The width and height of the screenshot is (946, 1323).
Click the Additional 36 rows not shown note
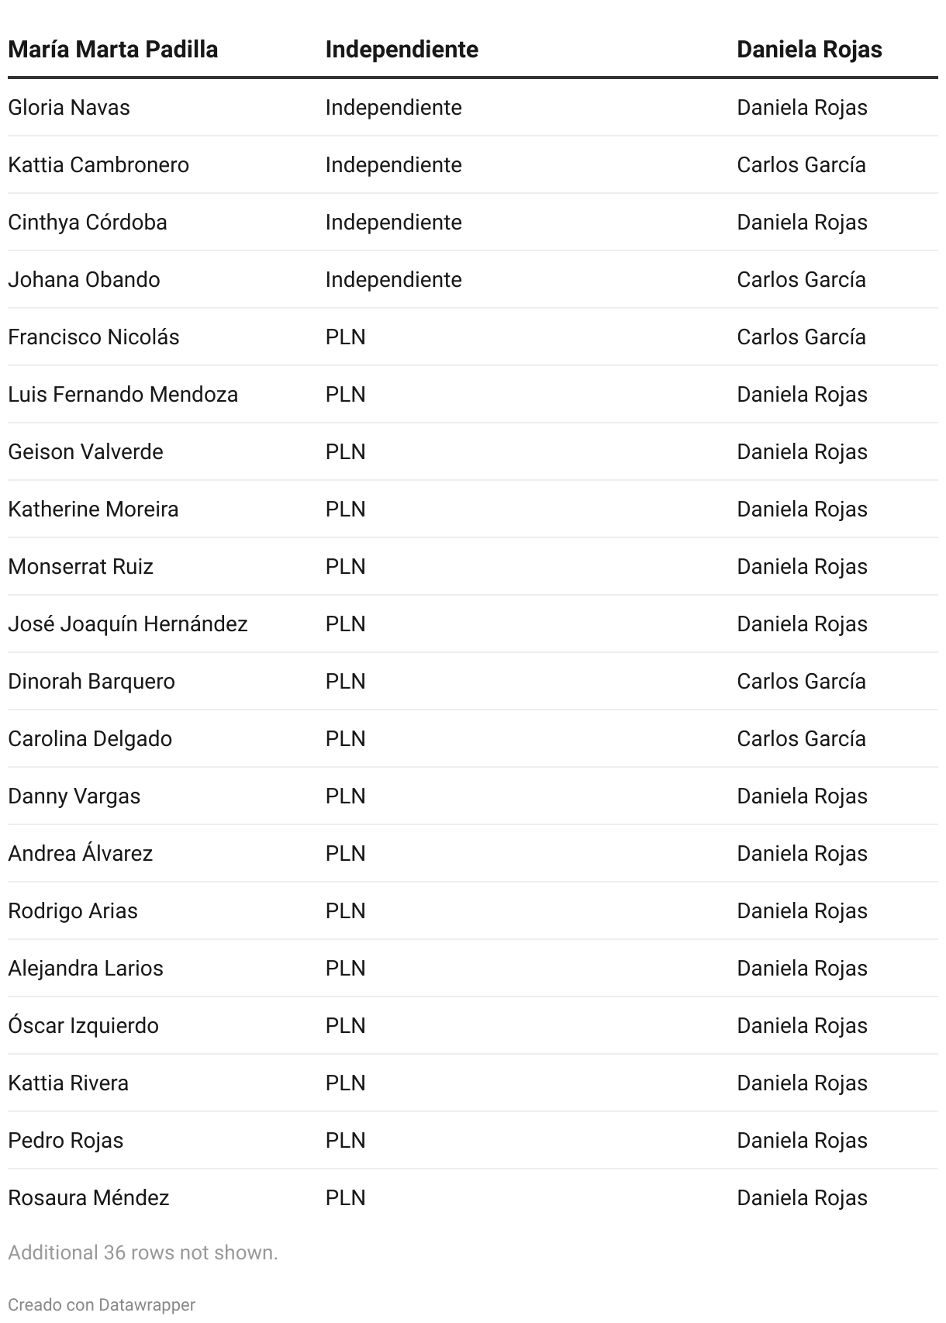coord(143,1252)
